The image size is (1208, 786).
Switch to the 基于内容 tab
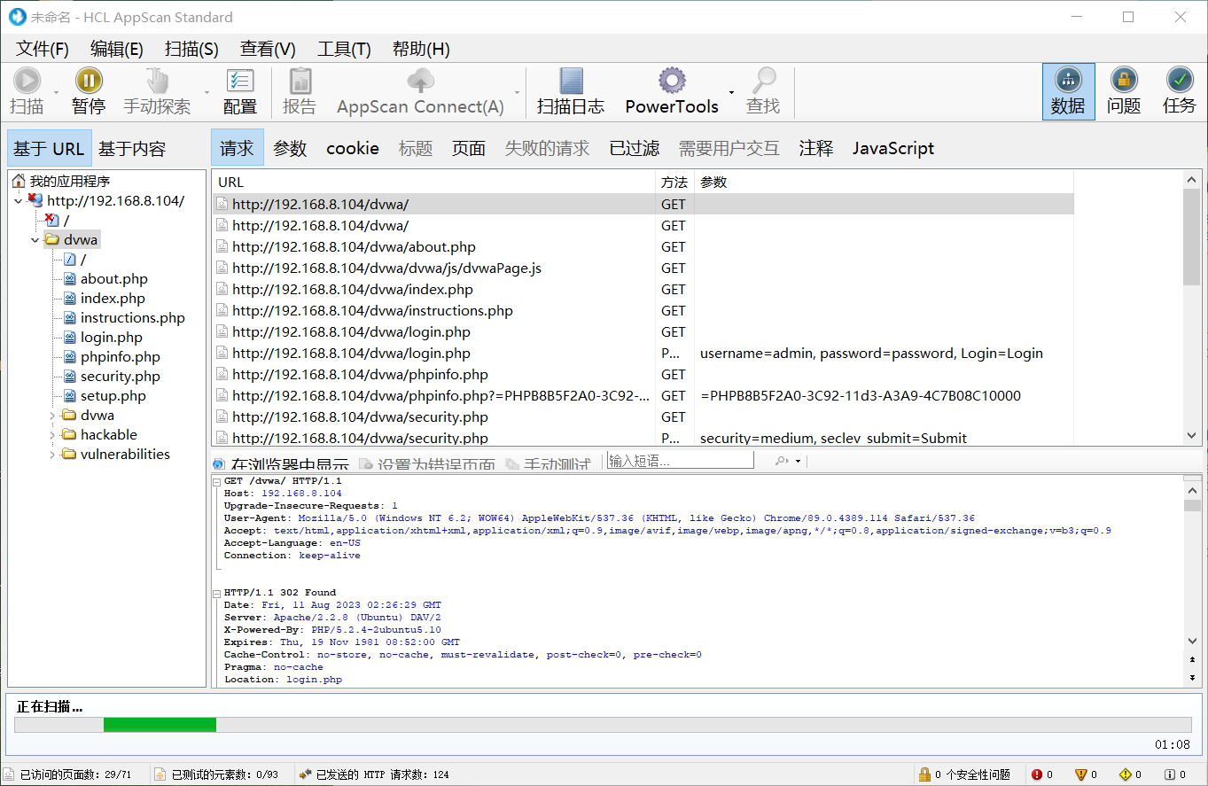pos(132,148)
